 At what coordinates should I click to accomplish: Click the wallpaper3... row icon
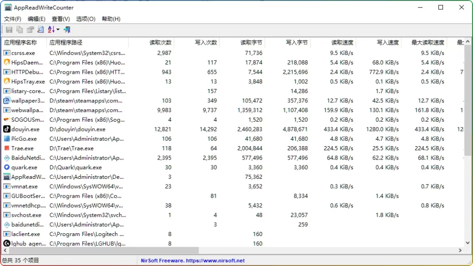pyautogui.click(x=6, y=100)
